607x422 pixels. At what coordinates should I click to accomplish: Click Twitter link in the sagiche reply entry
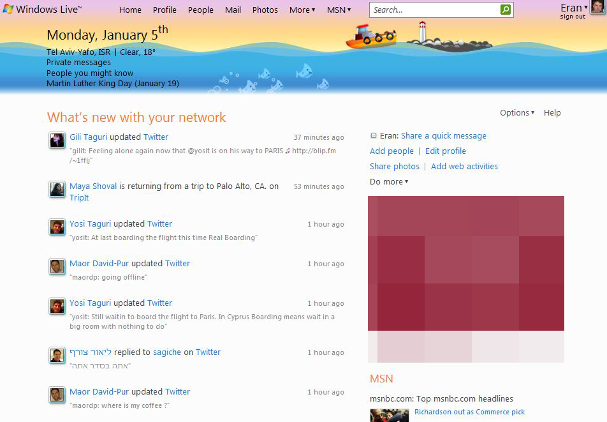point(208,352)
